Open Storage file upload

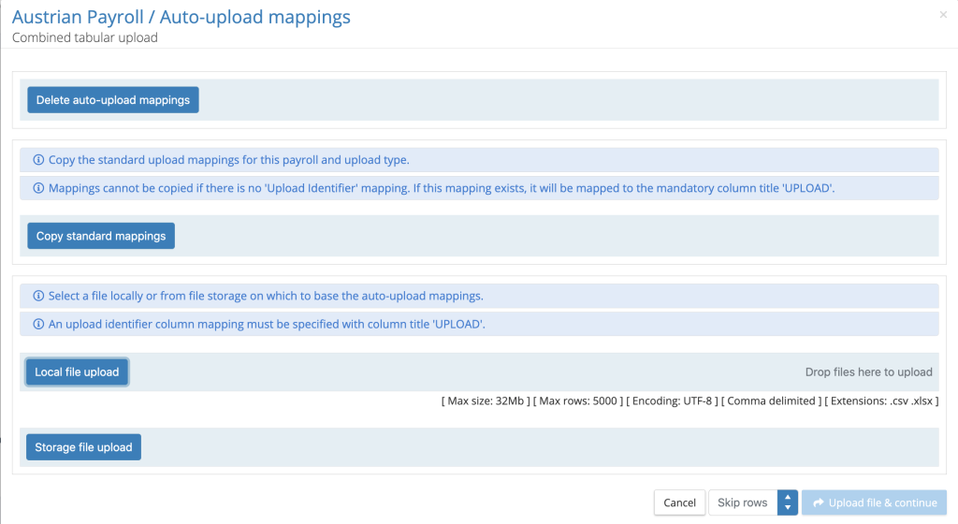84,447
